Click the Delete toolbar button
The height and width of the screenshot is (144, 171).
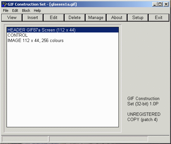pos(75,18)
